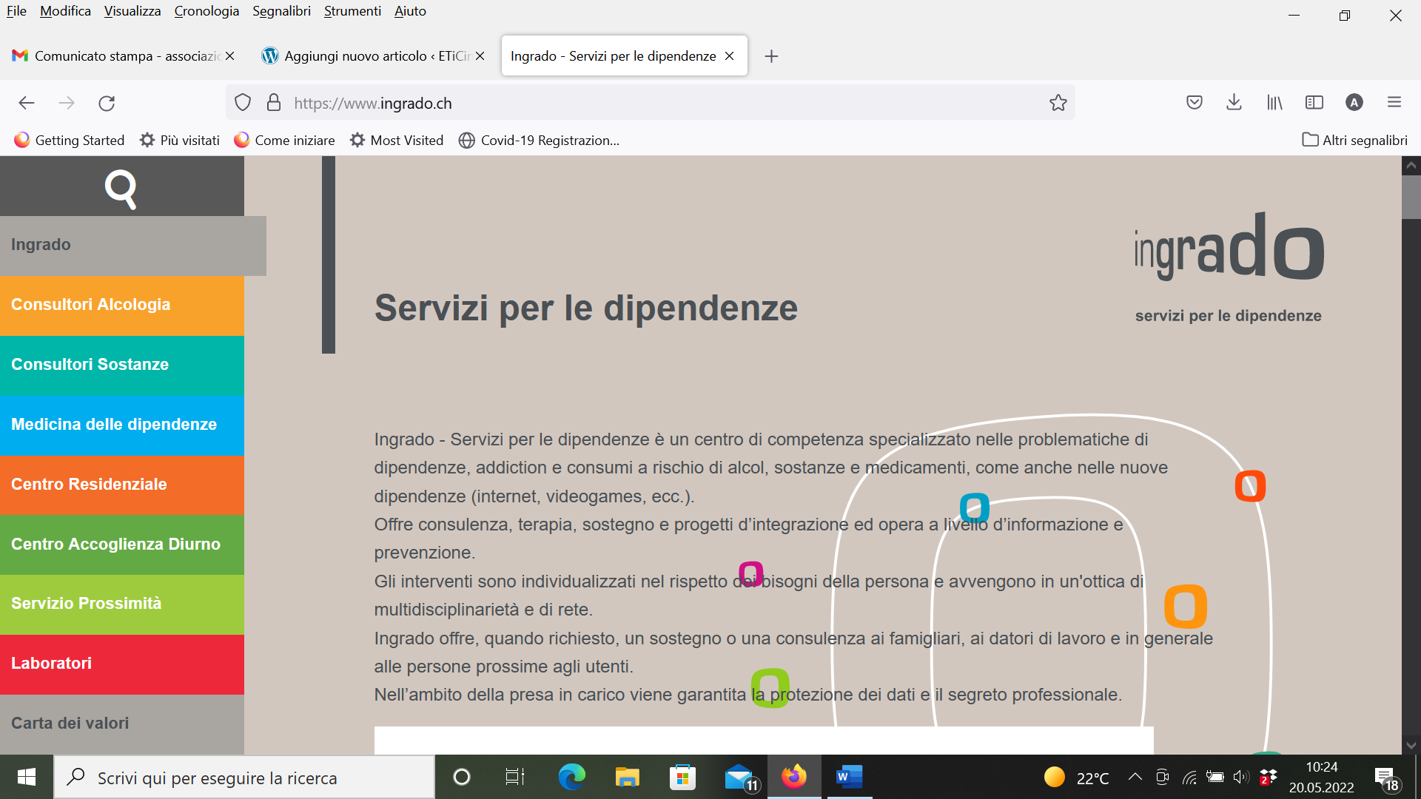1421x799 pixels.
Task: Close the Aggiungi nuovo articolo tab
Action: 480,56
